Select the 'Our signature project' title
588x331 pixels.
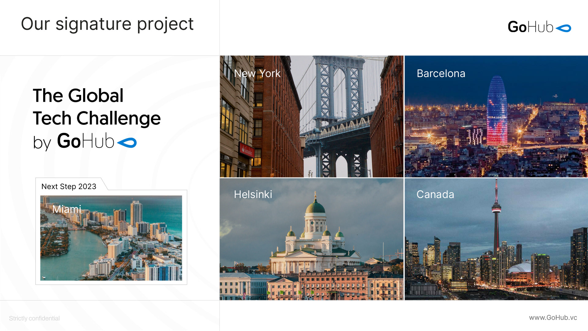(x=107, y=24)
